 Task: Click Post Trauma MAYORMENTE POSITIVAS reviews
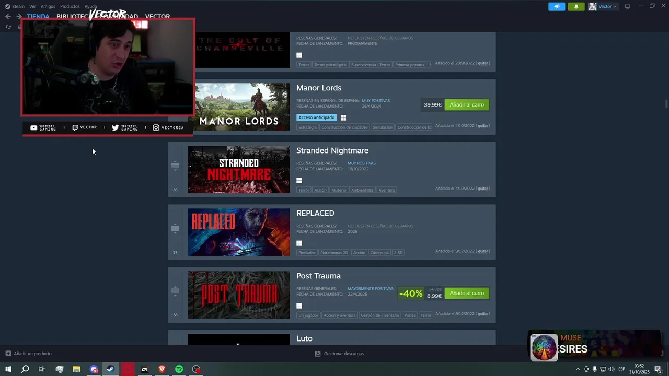(371, 289)
